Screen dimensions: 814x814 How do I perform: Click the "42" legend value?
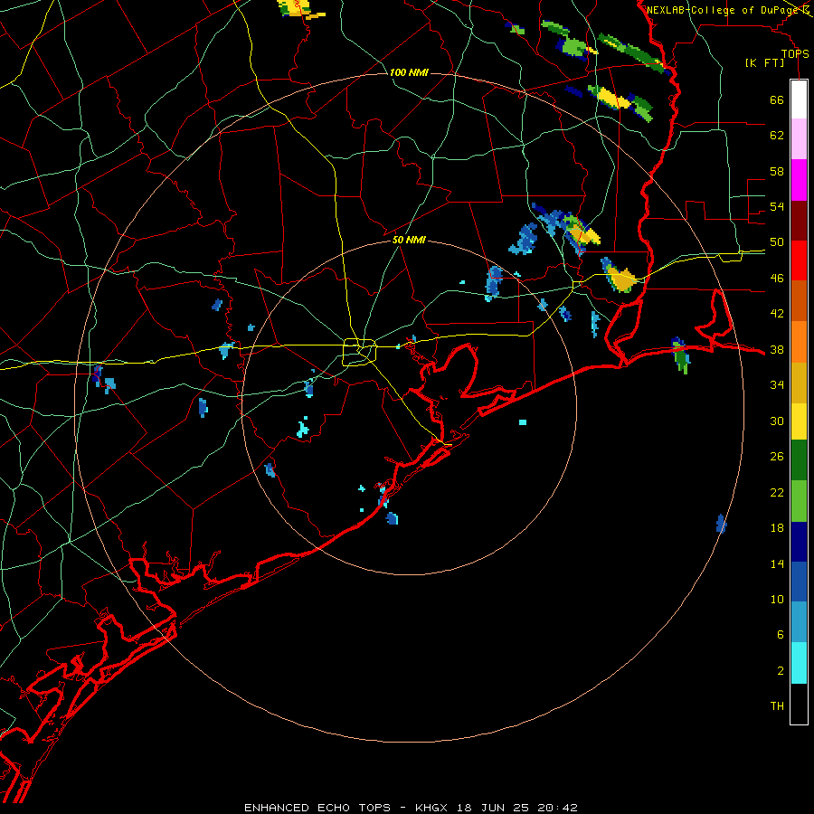click(x=777, y=314)
